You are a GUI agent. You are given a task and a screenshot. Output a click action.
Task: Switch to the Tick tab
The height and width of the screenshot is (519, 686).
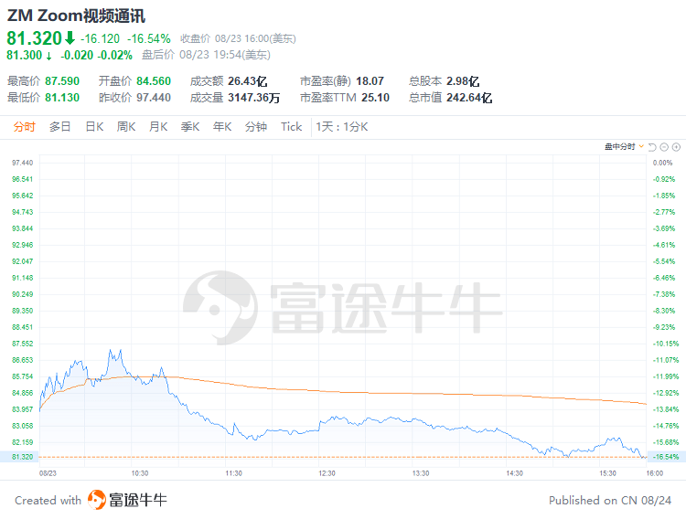292,127
